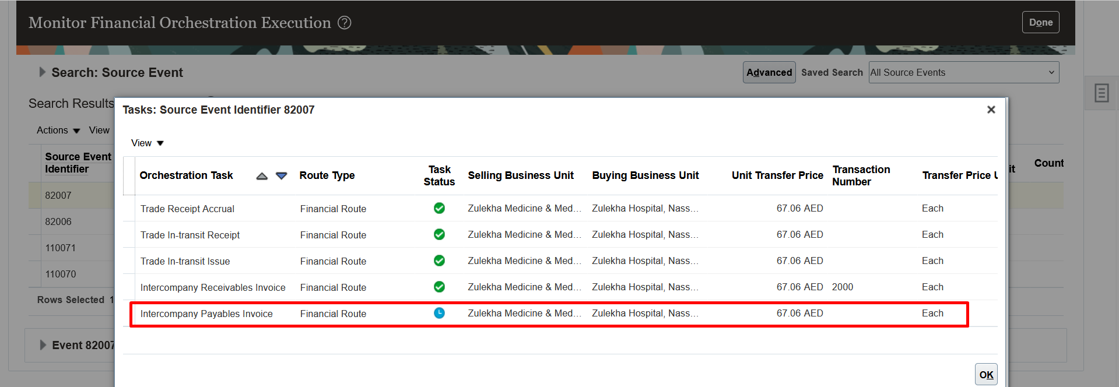1119x387 pixels.
Task: Click the Transaction Number column header
Action: (x=861, y=175)
